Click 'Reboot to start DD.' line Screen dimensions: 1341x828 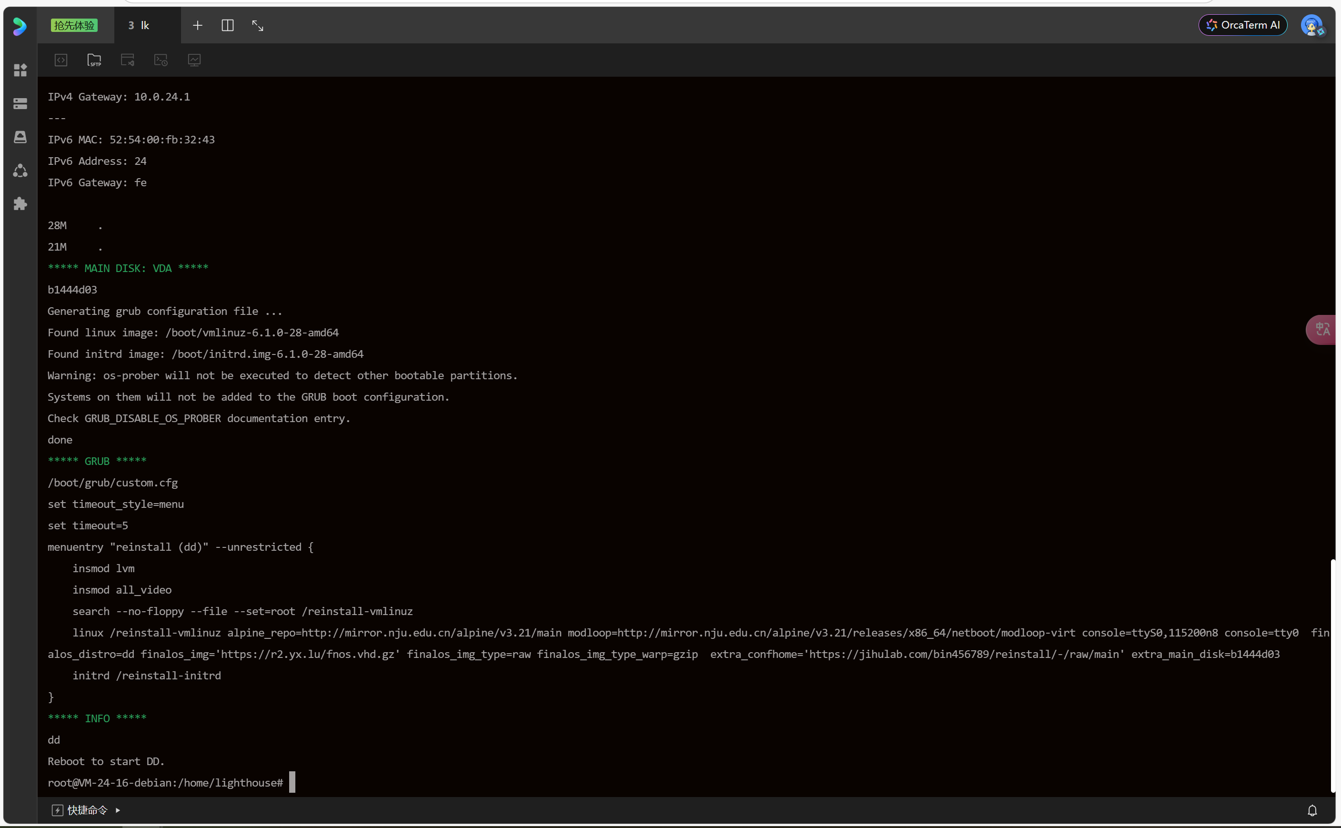click(x=106, y=761)
